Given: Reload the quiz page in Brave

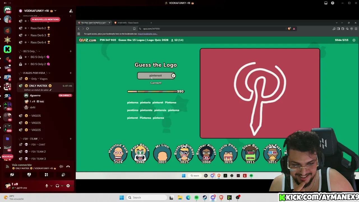Looking at the screenshot, I should tap(88, 29).
